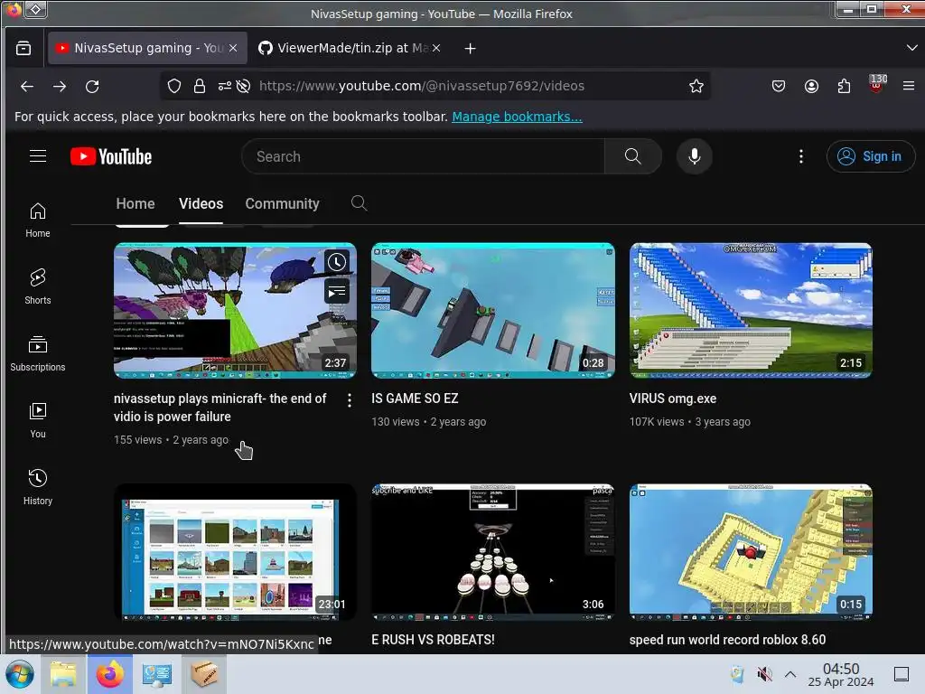Toggle muted volume tray icon

click(764, 674)
